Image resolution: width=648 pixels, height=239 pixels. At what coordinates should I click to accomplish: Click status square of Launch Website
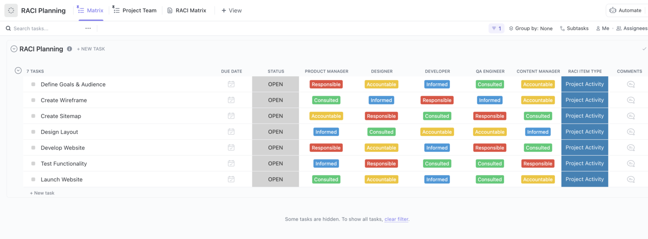[33, 179]
